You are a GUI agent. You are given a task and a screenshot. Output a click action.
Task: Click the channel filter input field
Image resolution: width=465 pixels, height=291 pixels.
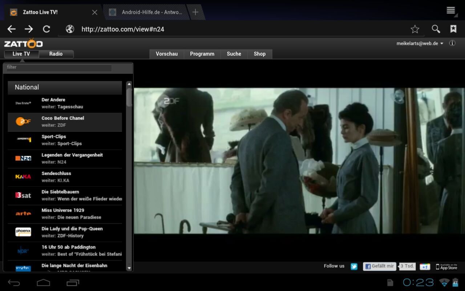point(59,68)
